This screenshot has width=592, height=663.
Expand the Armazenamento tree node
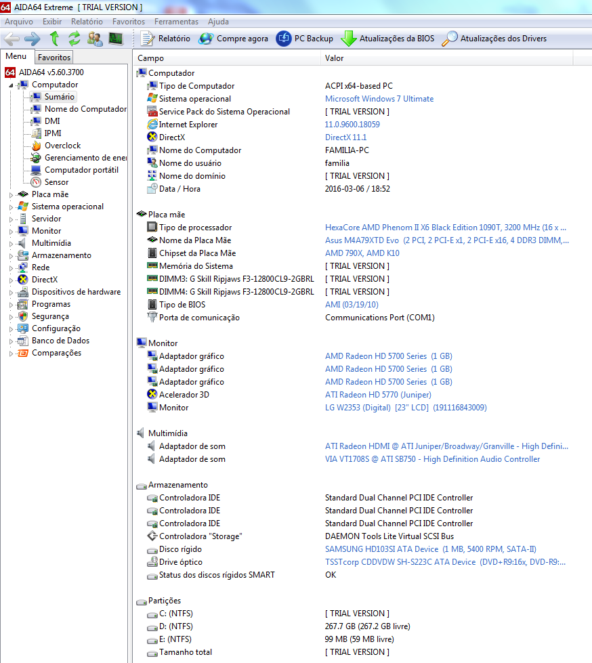click(12, 256)
